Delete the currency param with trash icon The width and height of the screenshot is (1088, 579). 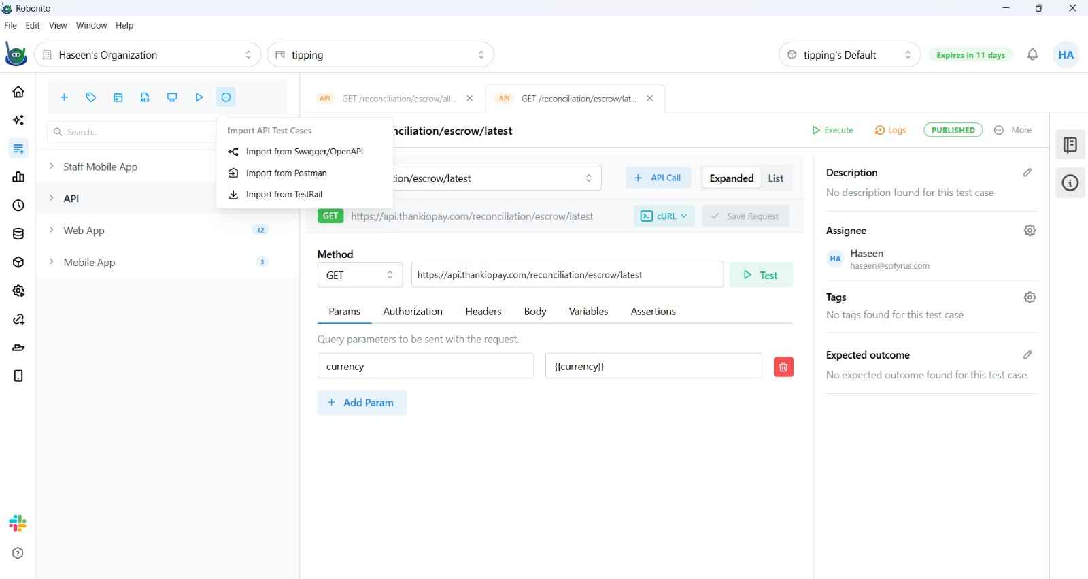tap(783, 367)
